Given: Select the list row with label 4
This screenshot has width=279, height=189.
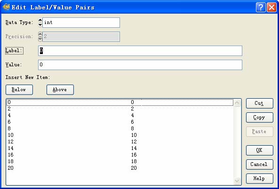Looking at the screenshot, I should point(120,115).
